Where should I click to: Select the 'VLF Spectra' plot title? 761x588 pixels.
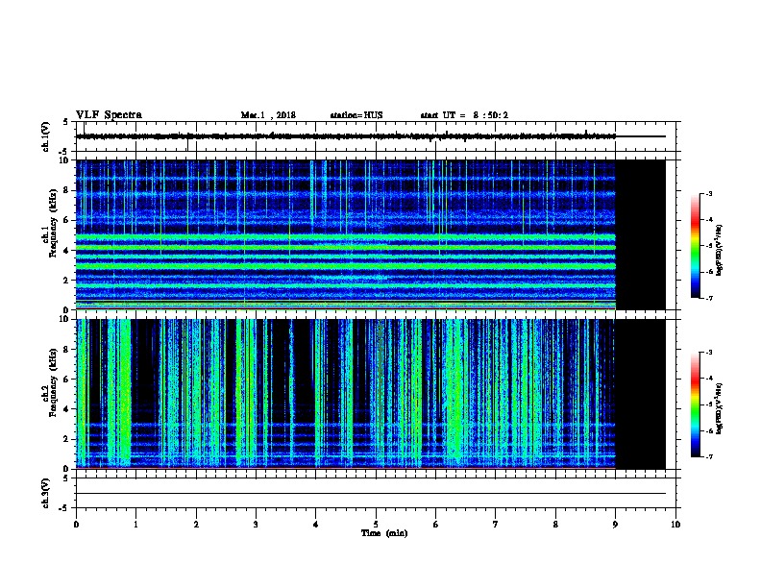coord(109,115)
